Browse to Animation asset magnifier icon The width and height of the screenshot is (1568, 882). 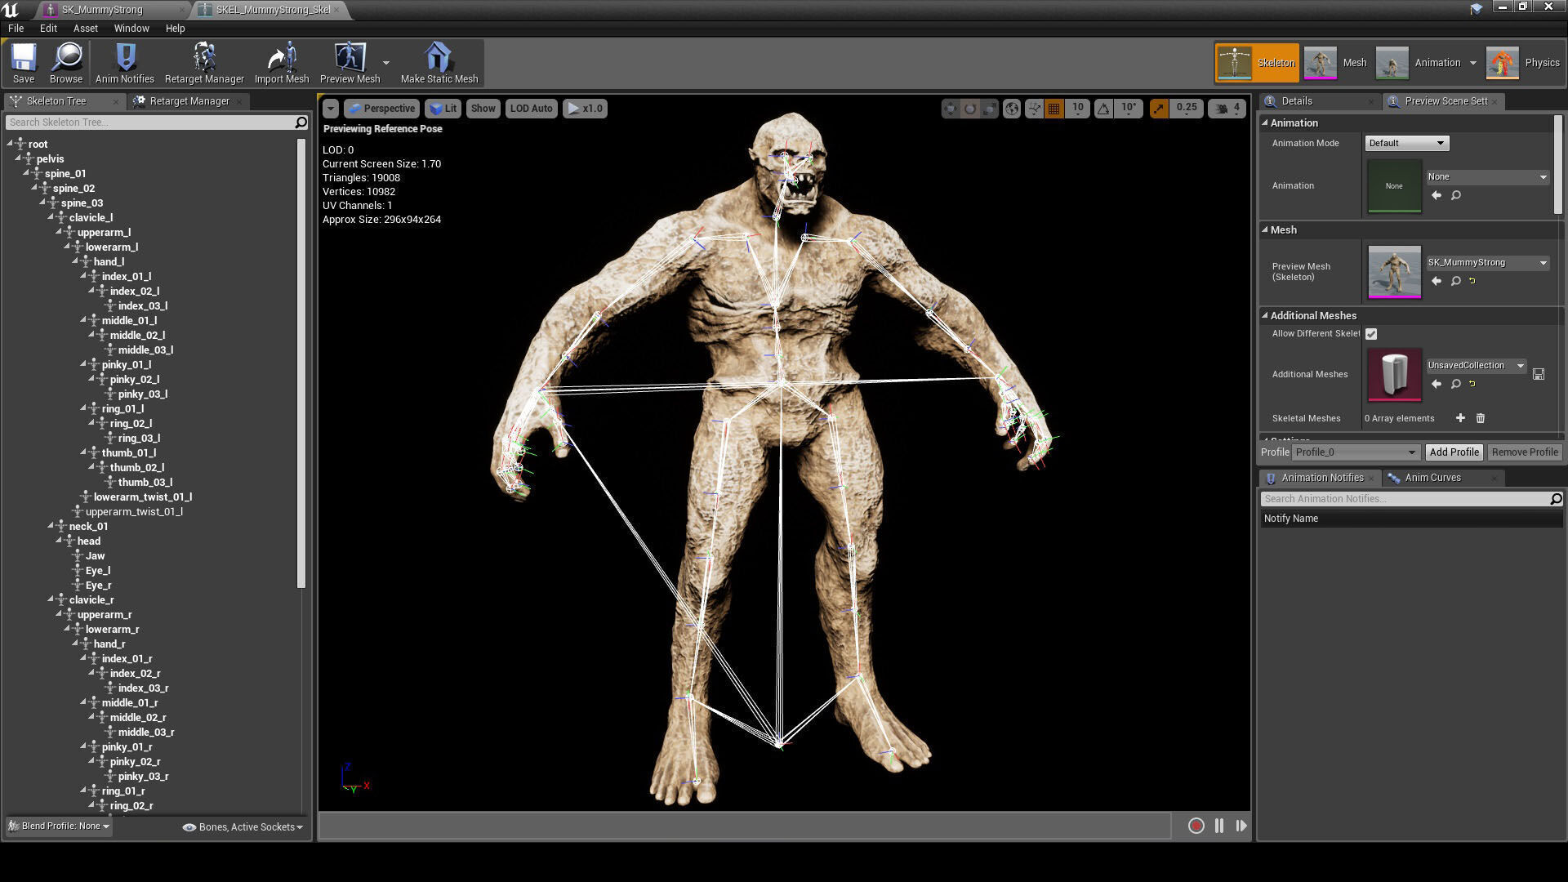1455,196
